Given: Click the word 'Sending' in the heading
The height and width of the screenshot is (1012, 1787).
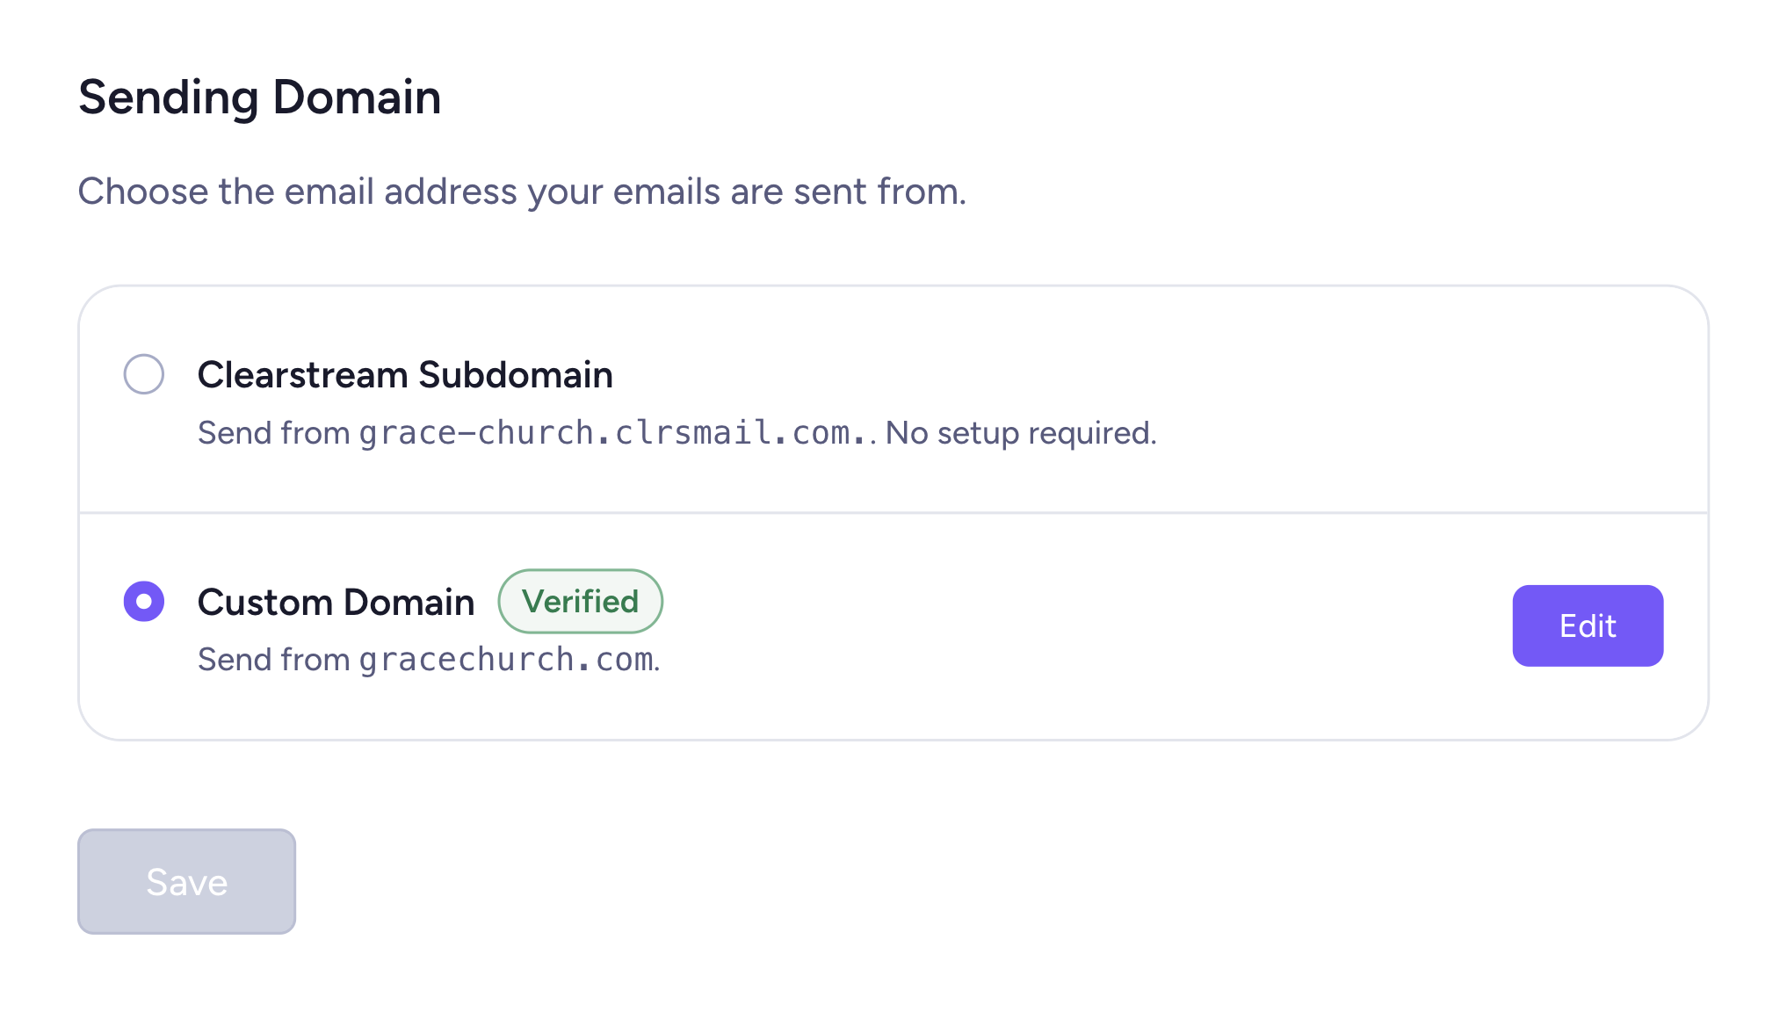Looking at the screenshot, I should click(169, 98).
